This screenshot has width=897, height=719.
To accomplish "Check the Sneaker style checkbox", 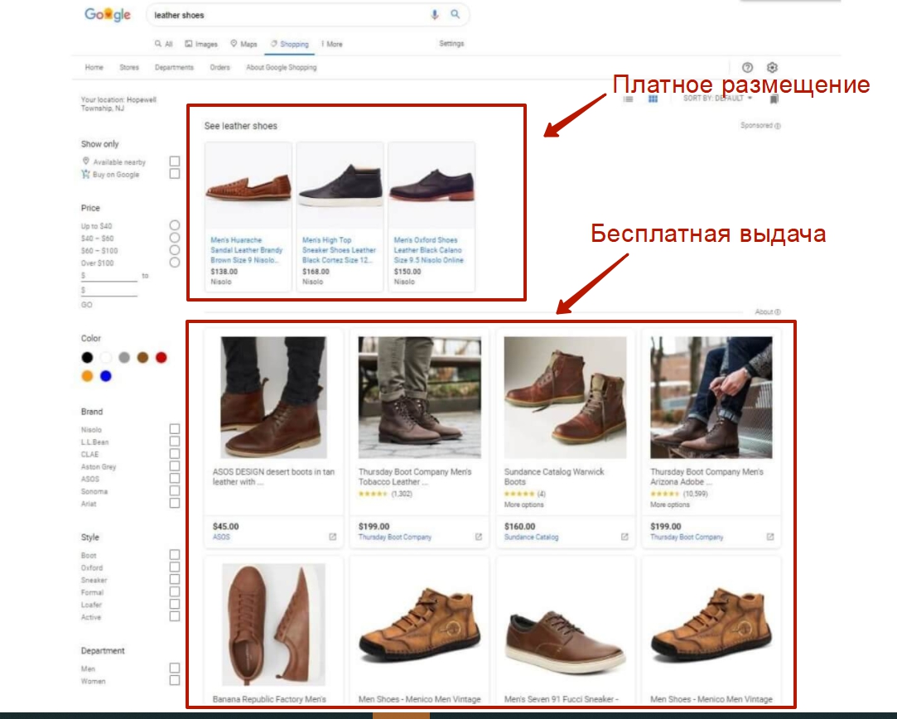I will click(x=175, y=580).
